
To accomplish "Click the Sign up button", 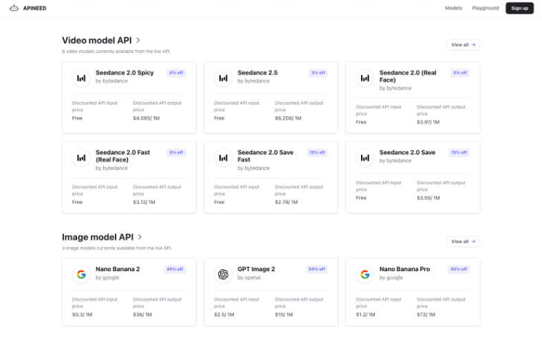I will pyautogui.click(x=519, y=8).
